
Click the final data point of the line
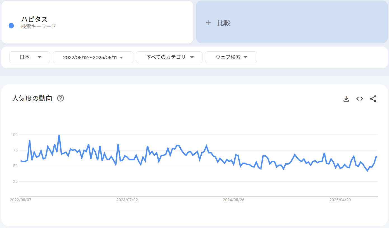click(x=376, y=156)
